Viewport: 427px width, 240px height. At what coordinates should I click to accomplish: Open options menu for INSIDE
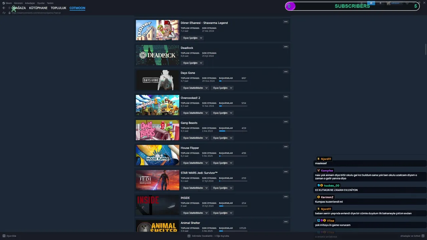tap(286, 197)
